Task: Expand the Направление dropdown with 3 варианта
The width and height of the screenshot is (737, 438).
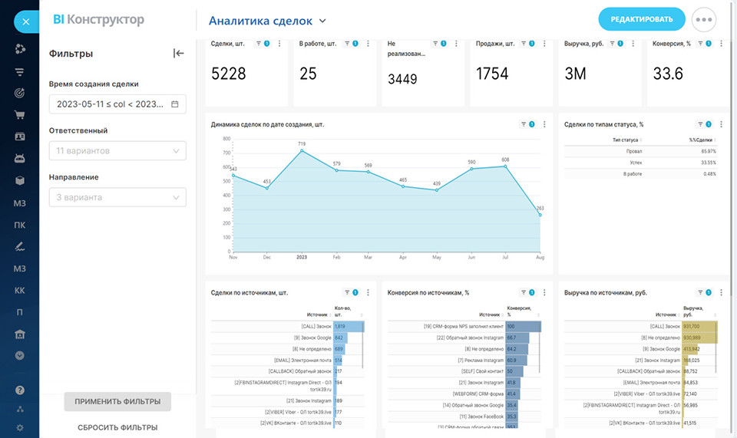Action: [x=117, y=197]
